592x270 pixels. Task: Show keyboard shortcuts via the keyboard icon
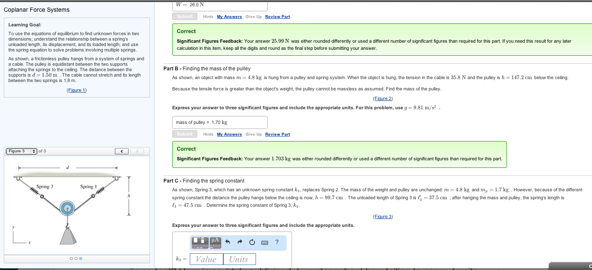(x=265, y=242)
